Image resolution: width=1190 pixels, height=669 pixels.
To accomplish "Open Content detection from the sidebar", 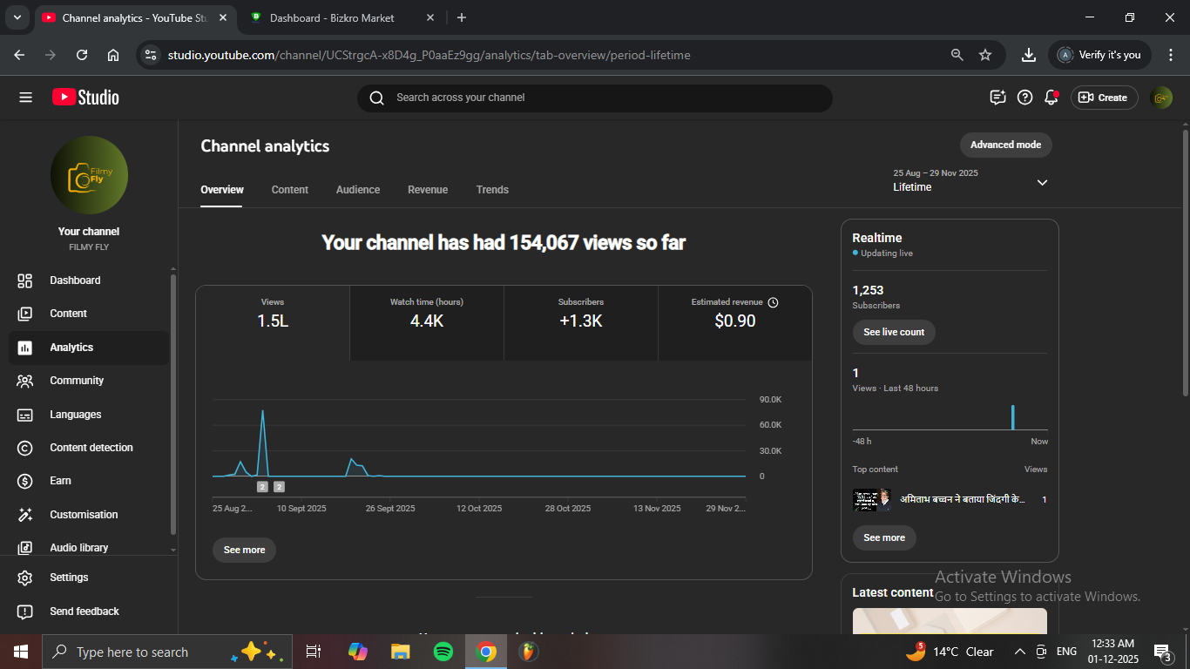I will pyautogui.click(x=91, y=448).
